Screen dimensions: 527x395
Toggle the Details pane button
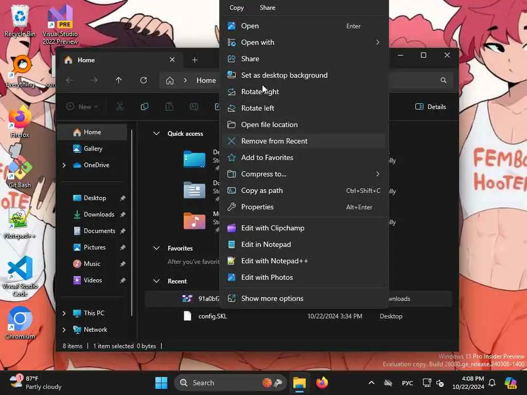click(x=431, y=107)
